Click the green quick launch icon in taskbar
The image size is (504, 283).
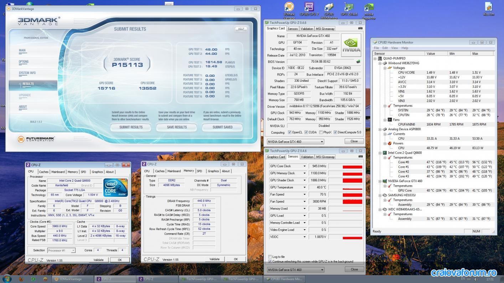(34, 279)
